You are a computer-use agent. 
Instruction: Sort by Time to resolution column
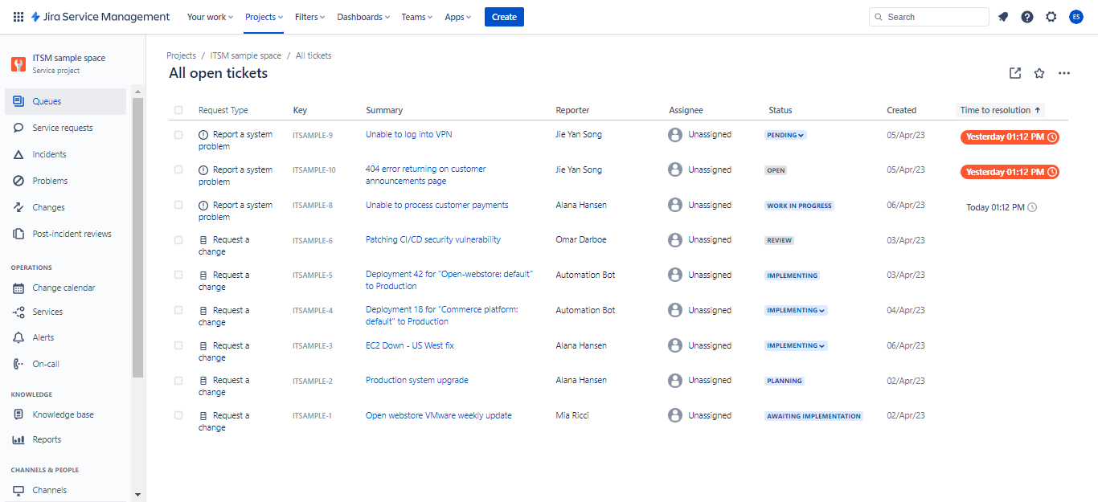point(1001,110)
